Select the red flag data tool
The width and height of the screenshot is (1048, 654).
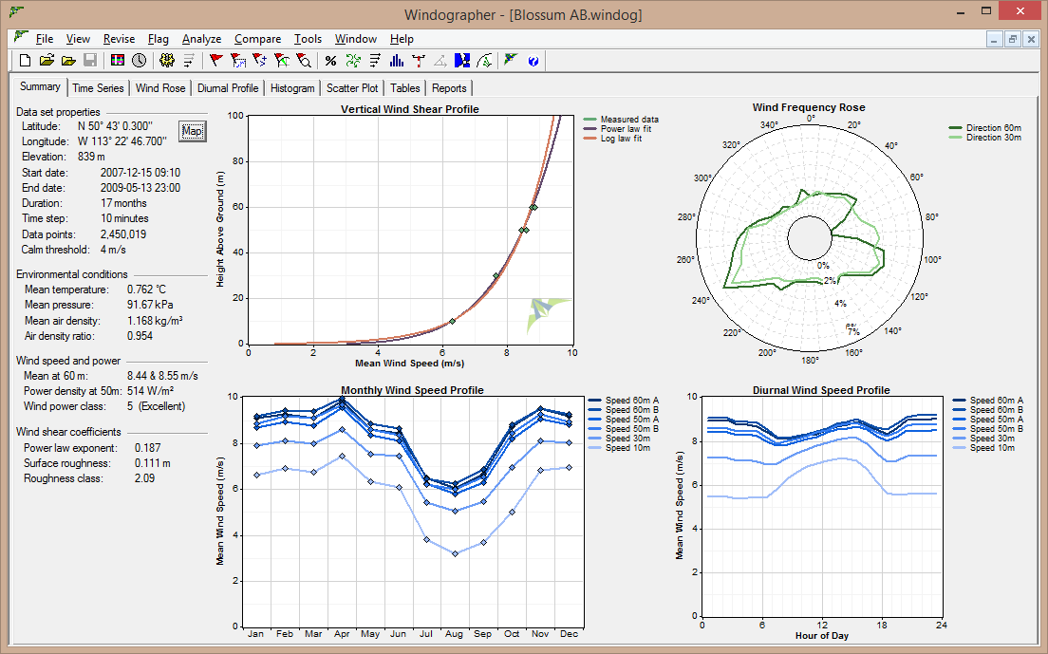click(x=215, y=60)
